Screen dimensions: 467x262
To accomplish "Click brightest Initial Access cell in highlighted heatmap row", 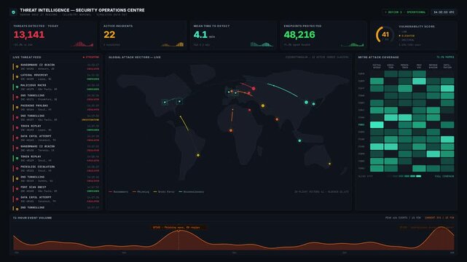I will pyautogui.click(x=377, y=125).
